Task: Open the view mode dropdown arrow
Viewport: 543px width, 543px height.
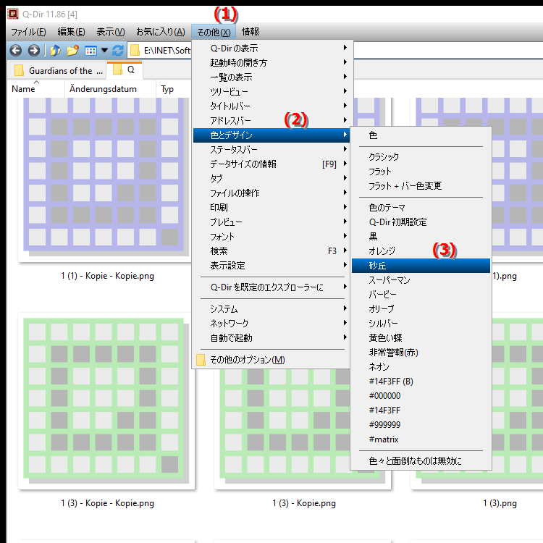Action: coord(104,51)
